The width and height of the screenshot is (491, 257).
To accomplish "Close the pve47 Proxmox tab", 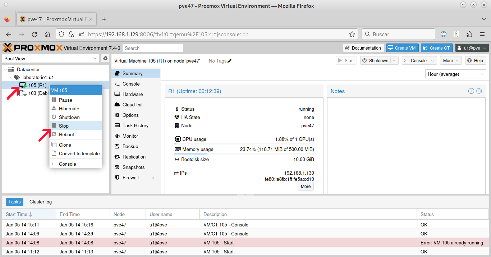I will (91, 19).
